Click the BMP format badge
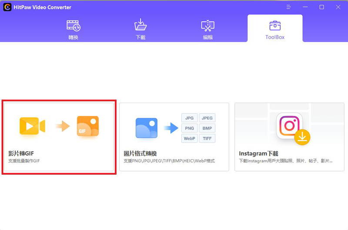The width and height of the screenshot is (348, 230). (x=207, y=128)
